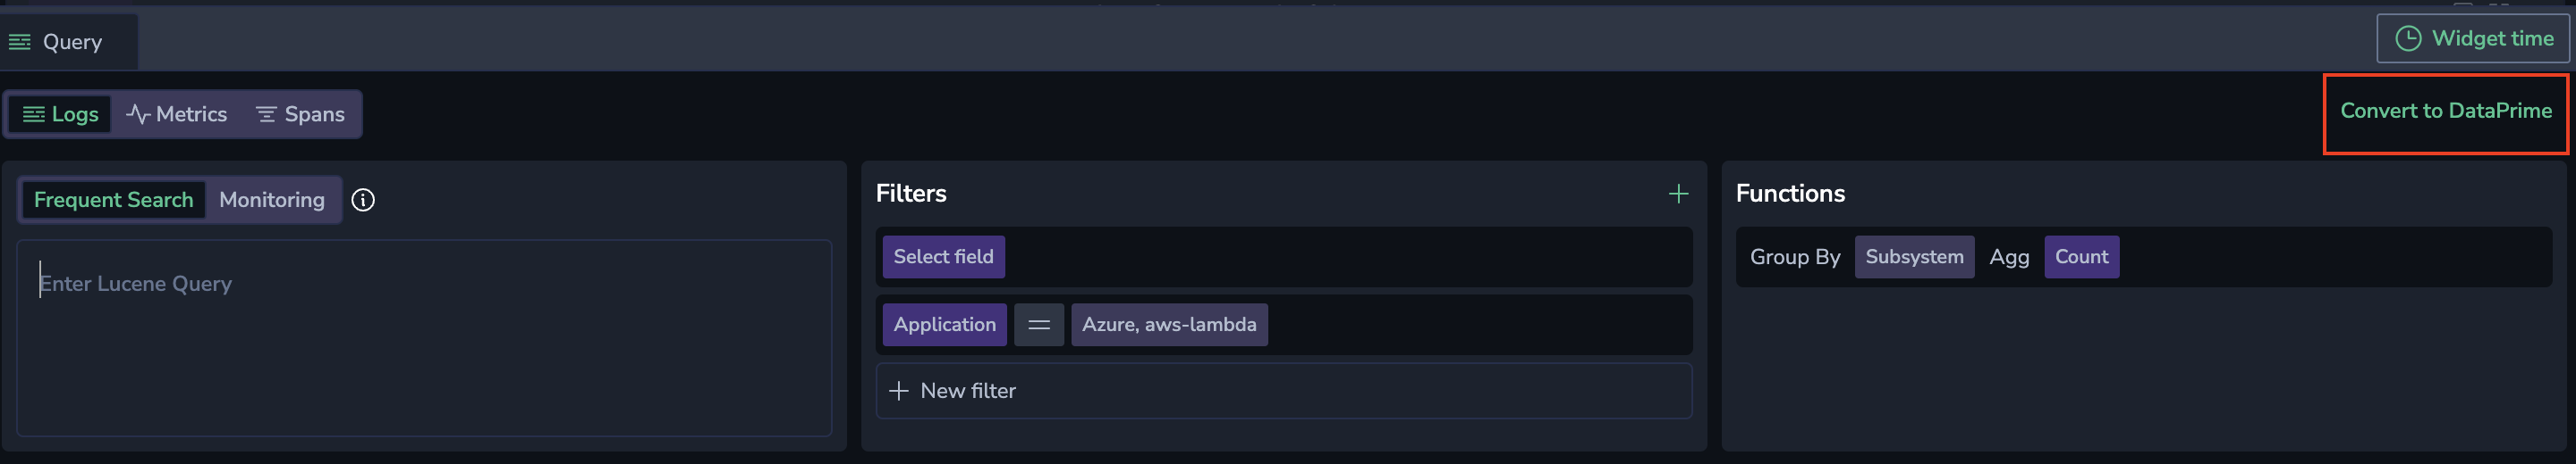This screenshot has height=464, width=2576.
Task: Switch to Frequent Search mode
Action: pos(113,200)
